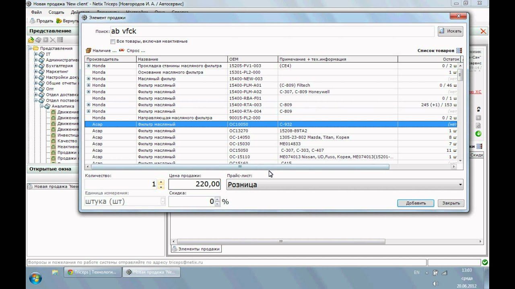Click the background window horizontal scrollbar thumb
515x289 pixels.
280,242
